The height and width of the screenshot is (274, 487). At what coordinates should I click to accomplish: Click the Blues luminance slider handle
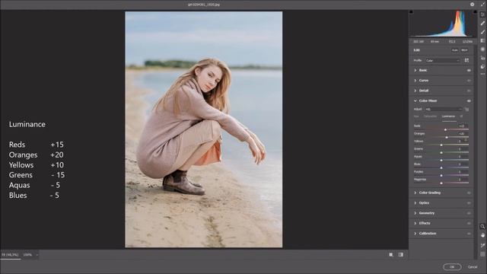tap(441, 167)
